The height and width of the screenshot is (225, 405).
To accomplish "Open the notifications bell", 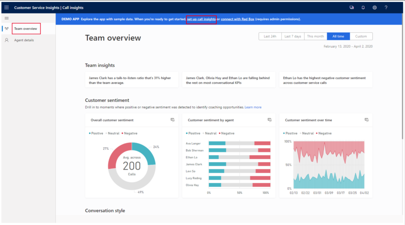I will point(363,7).
